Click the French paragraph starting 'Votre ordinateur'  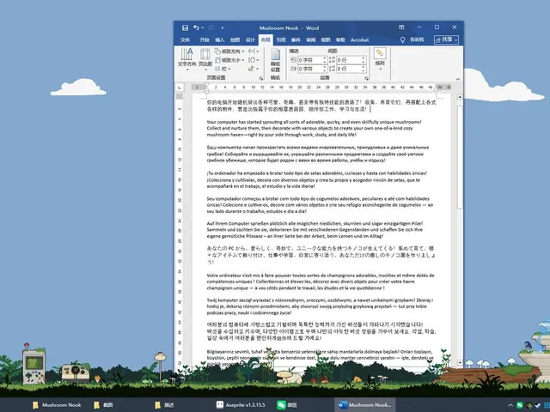[x=321, y=282]
